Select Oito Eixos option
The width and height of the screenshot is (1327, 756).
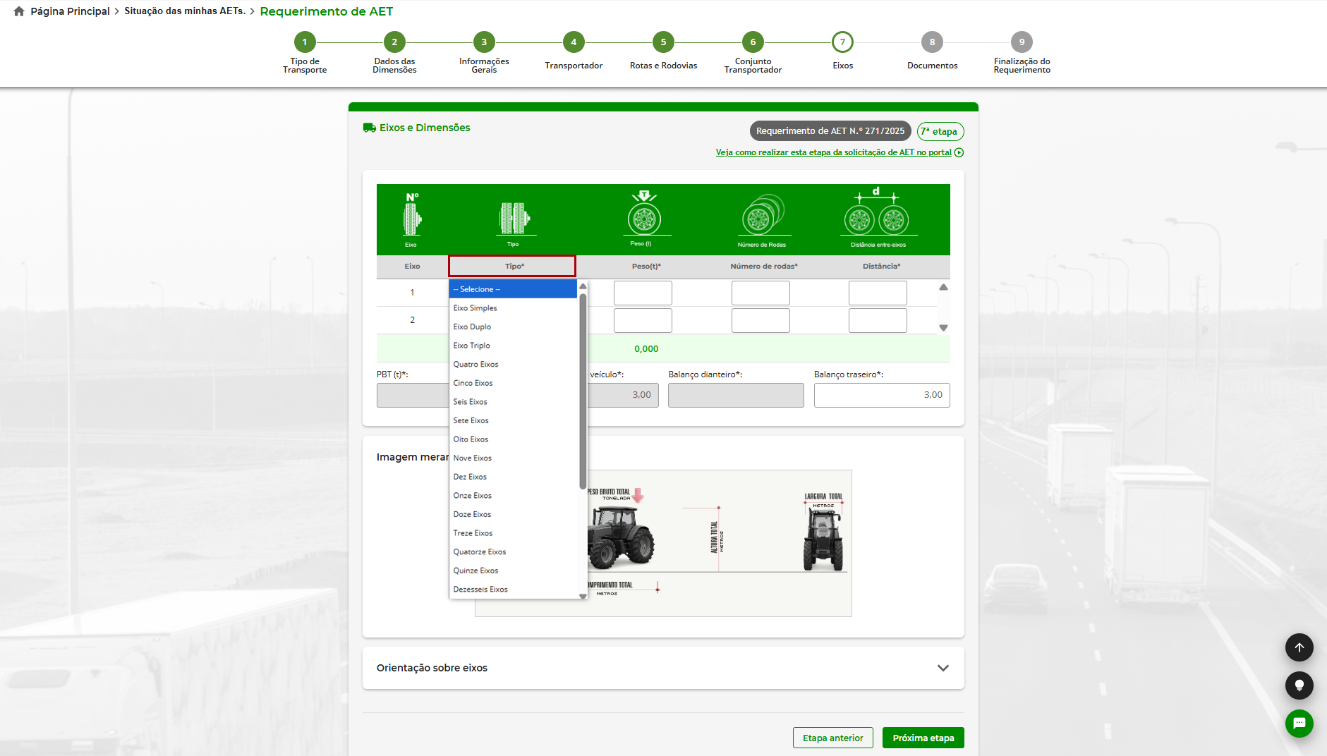pyautogui.click(x=513, y=439)
